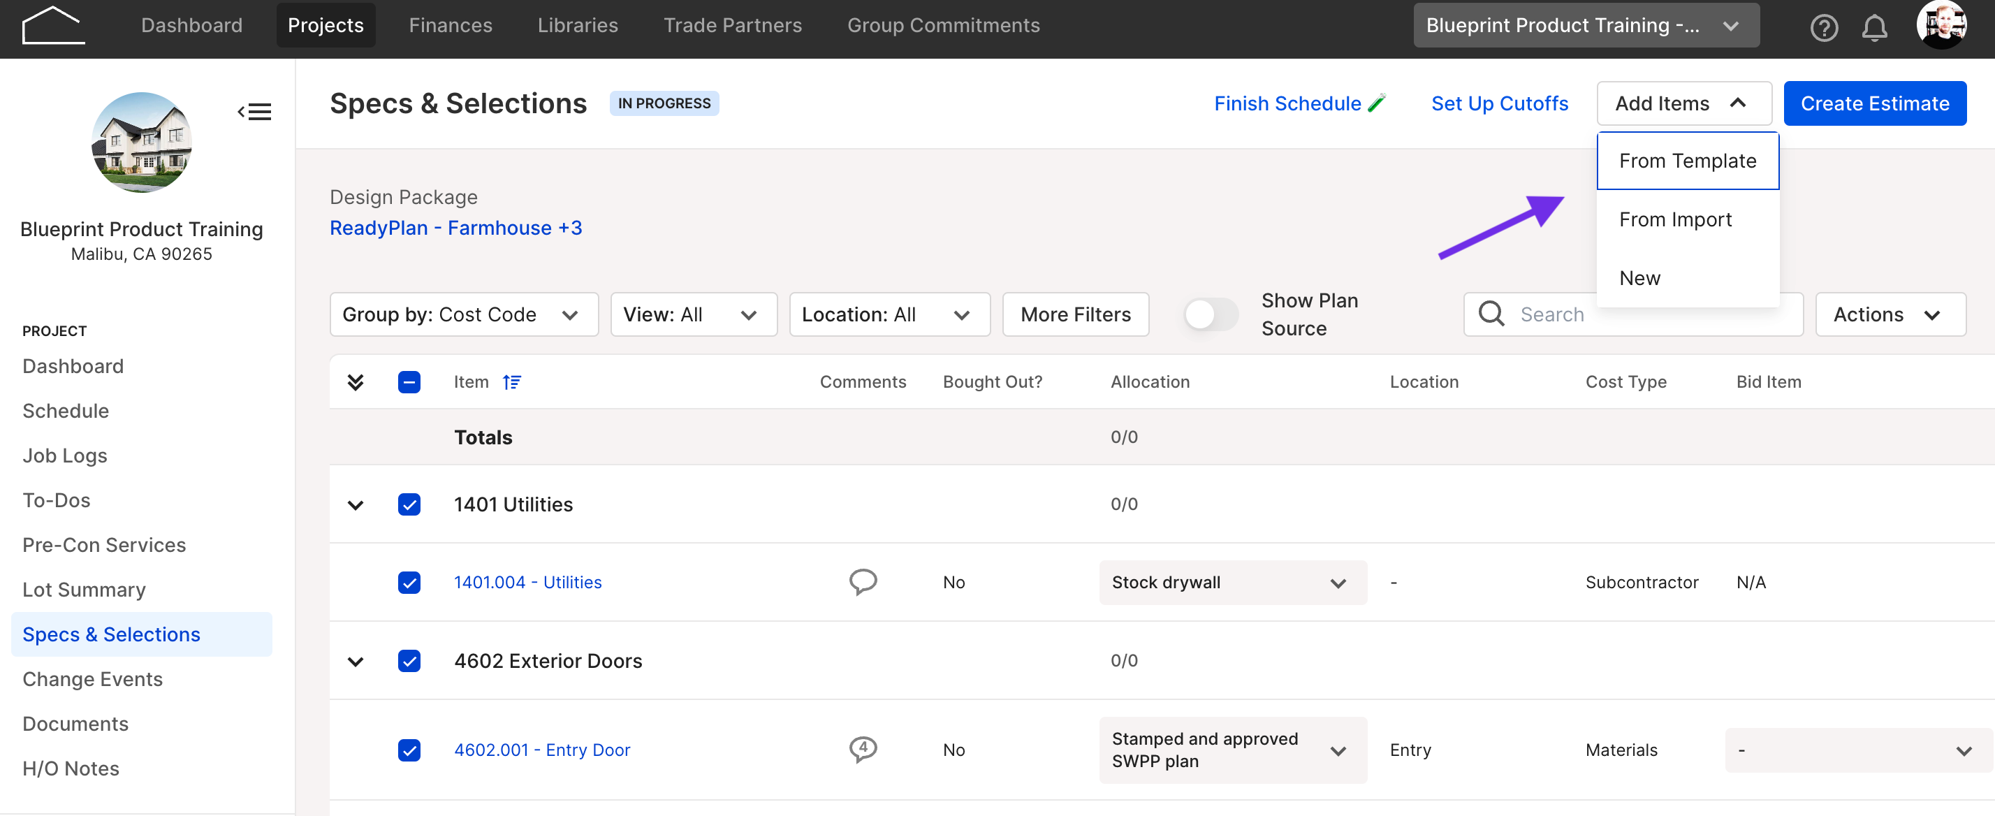1995x816 pixels.
Task: Open the Group by: Cost Code dropdown
Action: tap(464, 314)
